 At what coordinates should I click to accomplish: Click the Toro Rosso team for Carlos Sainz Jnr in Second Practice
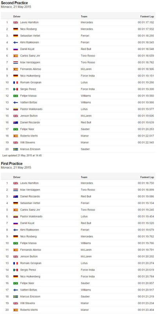click(x=88, y=56)
